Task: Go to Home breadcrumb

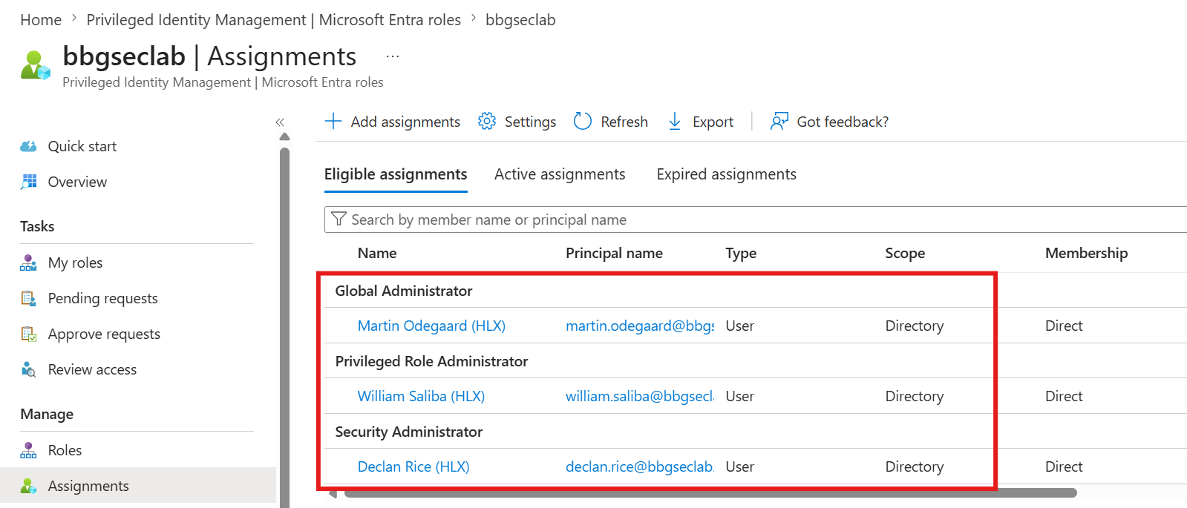Action: point(41,20)
